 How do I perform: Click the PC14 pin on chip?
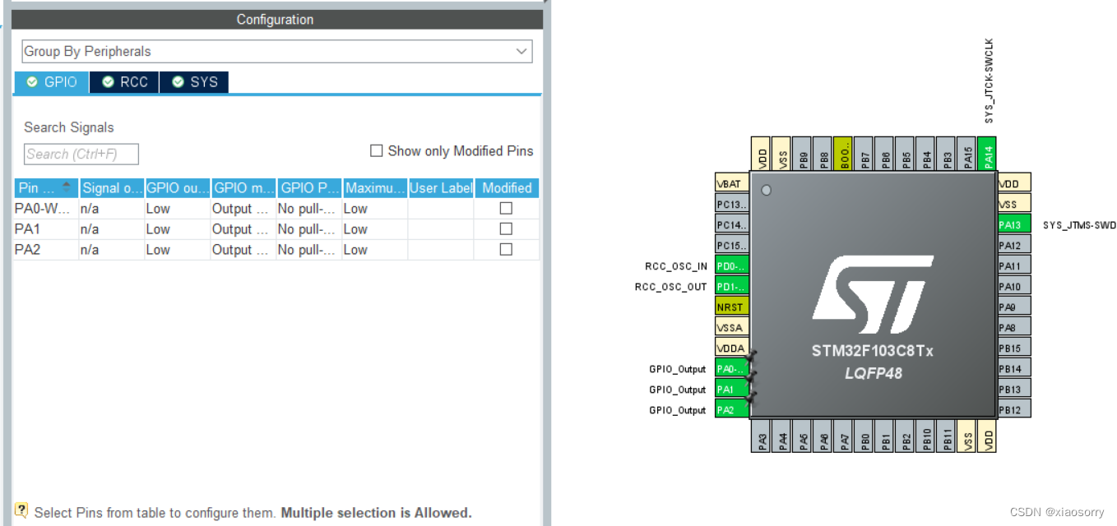tap(731, 225)
